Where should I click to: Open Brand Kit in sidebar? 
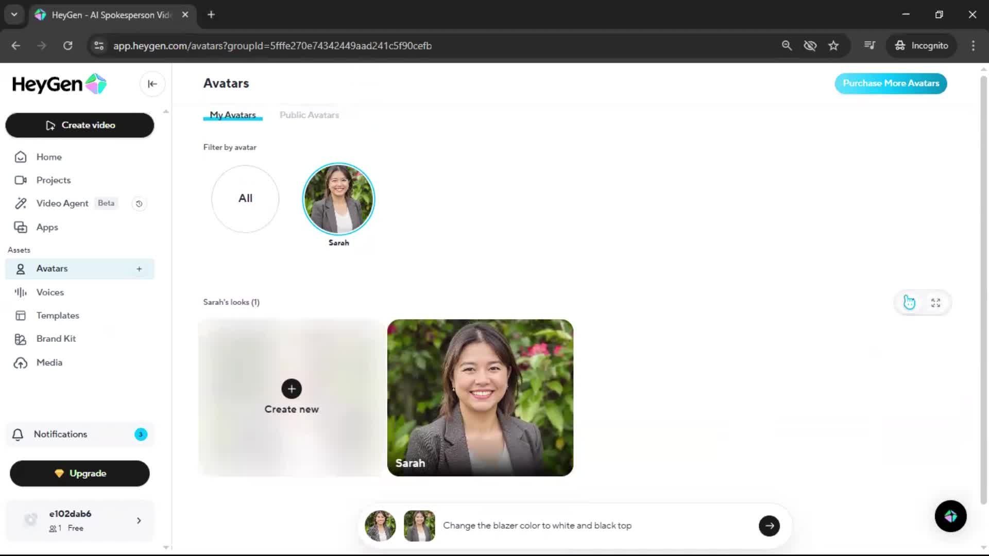click(x=56, y=339)
